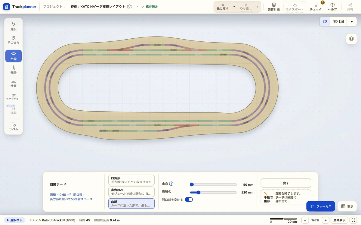
Task: Click エクスポート export icon
Action: click(x=295, y=7)
